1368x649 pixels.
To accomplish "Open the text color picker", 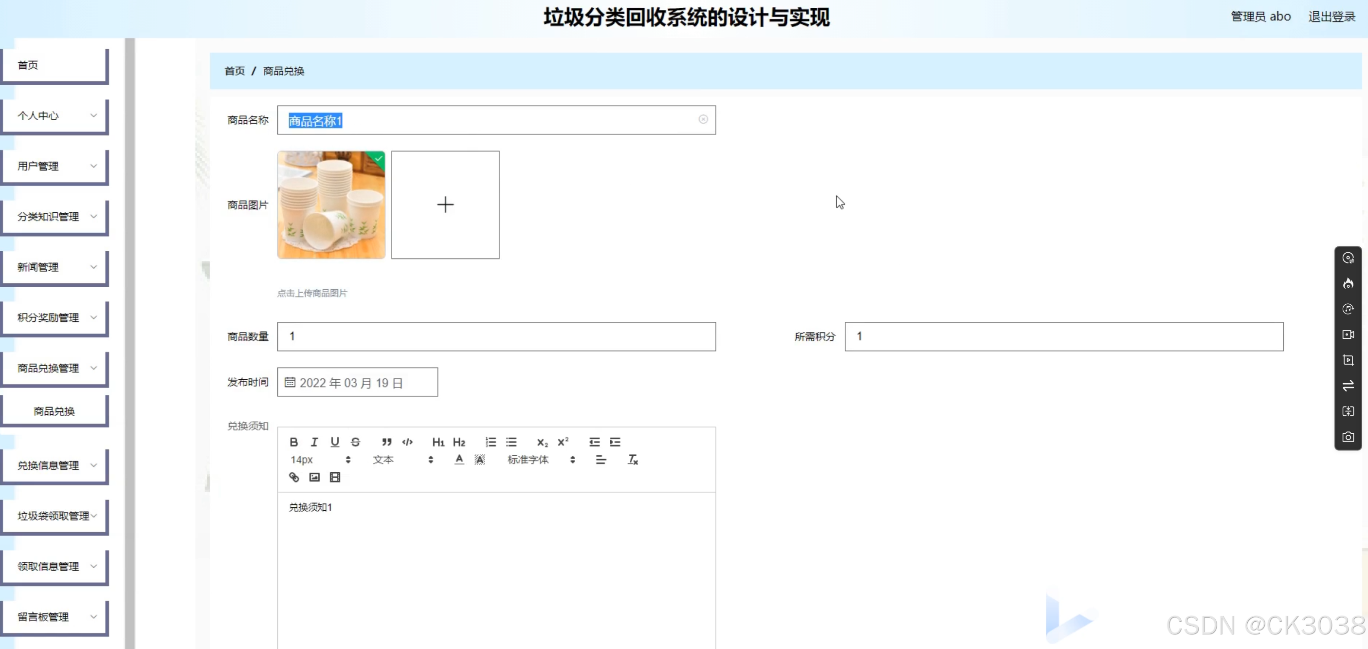I will pos(459,460).
